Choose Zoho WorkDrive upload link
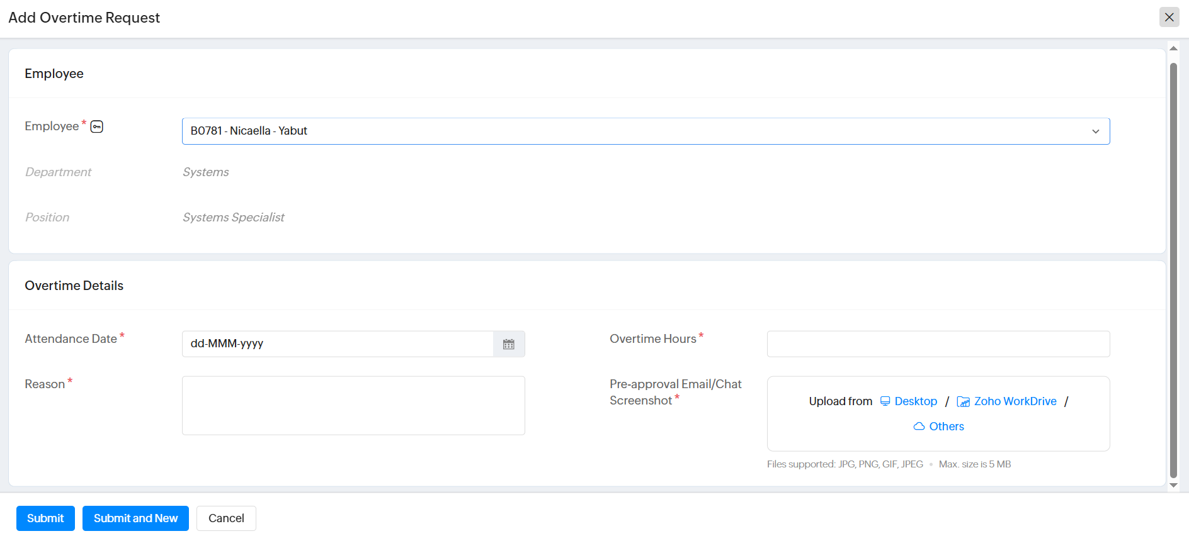Image resolution: width=1189 pixels, height=536 pixels. pos(1015,401)
